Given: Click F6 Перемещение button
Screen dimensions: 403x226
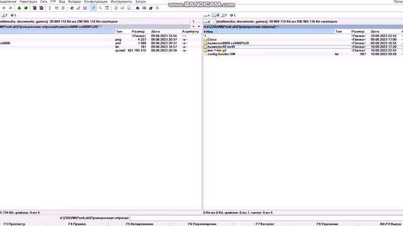Looking at the screenshot, I should [x=202, y=224].
